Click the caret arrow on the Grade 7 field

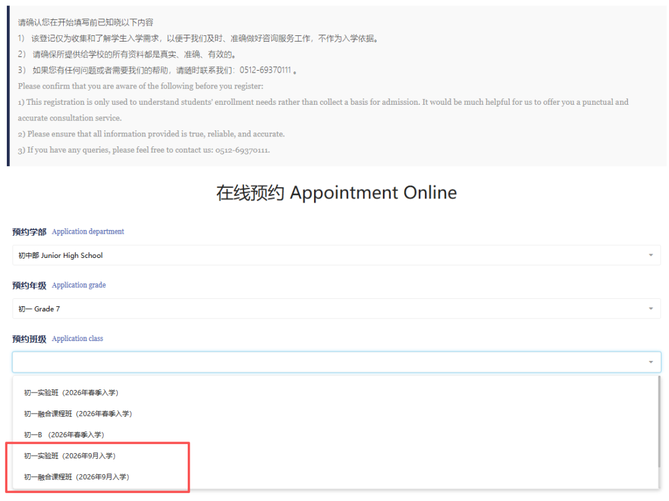click(650, 309)
